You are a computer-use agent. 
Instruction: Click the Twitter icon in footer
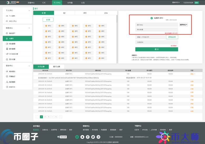93,137
